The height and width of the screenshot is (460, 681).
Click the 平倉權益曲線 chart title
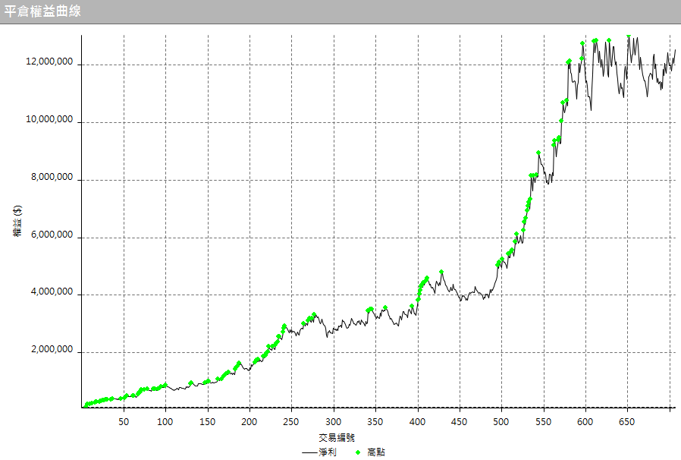(42, 11)
